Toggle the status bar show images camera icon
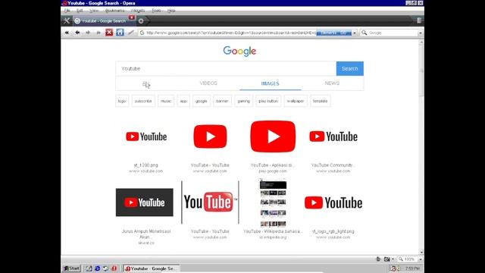The height and width of the screenshot is (273, 485). (x=386, y=259)
